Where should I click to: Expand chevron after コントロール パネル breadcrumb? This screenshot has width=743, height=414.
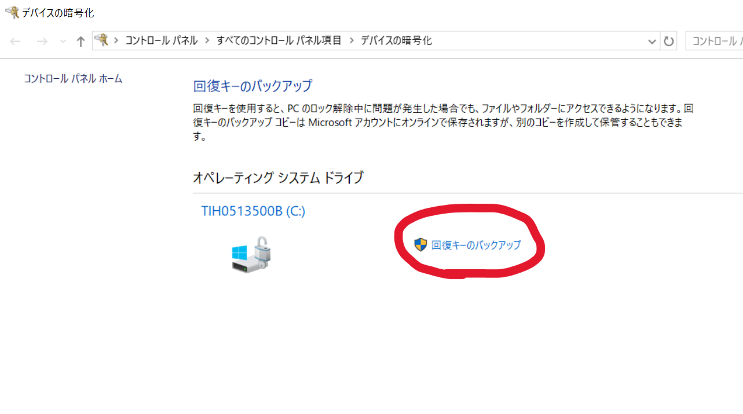point(207,41)
